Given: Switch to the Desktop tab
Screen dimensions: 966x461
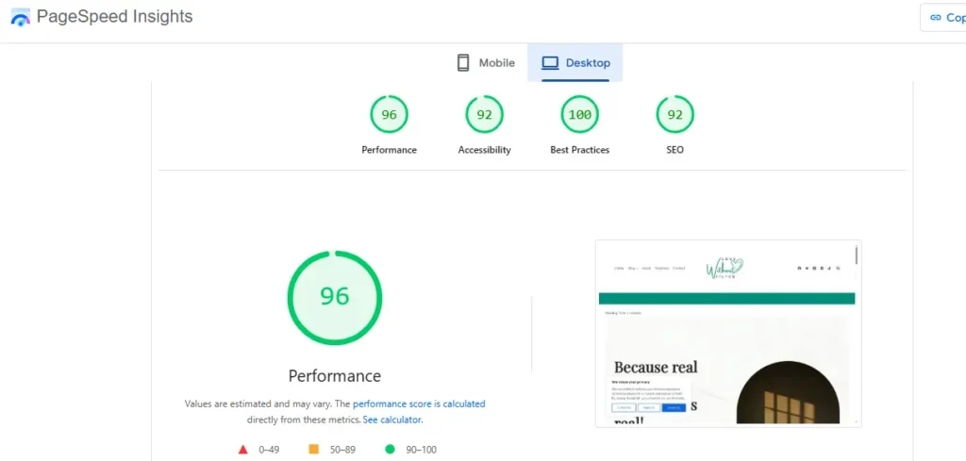Looking at the screenshot, I should point(575,63).
